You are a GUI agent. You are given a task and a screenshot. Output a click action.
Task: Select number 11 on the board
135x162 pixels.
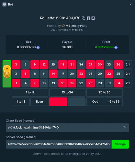point(44,74)
